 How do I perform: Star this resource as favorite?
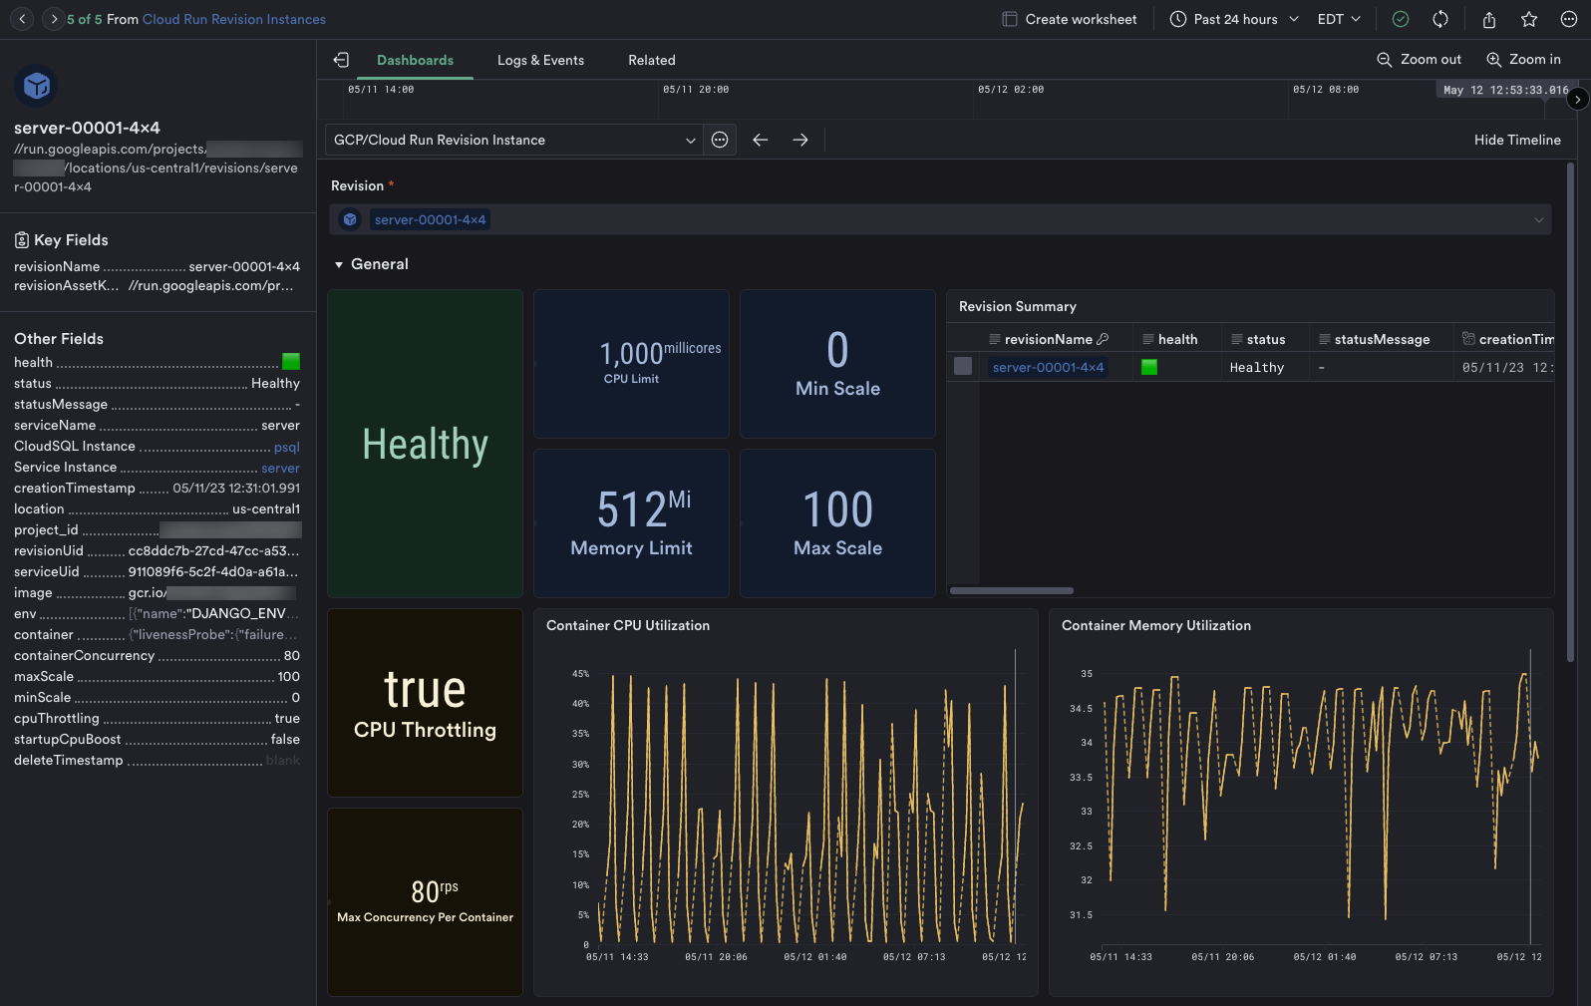pyautogui.click(x=1529, y=19)
